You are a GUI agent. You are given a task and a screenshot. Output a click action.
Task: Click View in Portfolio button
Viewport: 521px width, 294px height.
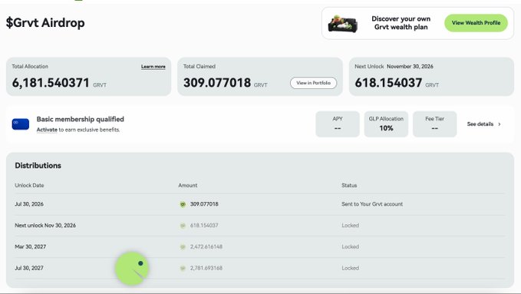[x=313, y=83]
